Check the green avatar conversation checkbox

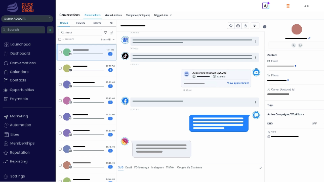pyautogui.click(x=60, y=52)
